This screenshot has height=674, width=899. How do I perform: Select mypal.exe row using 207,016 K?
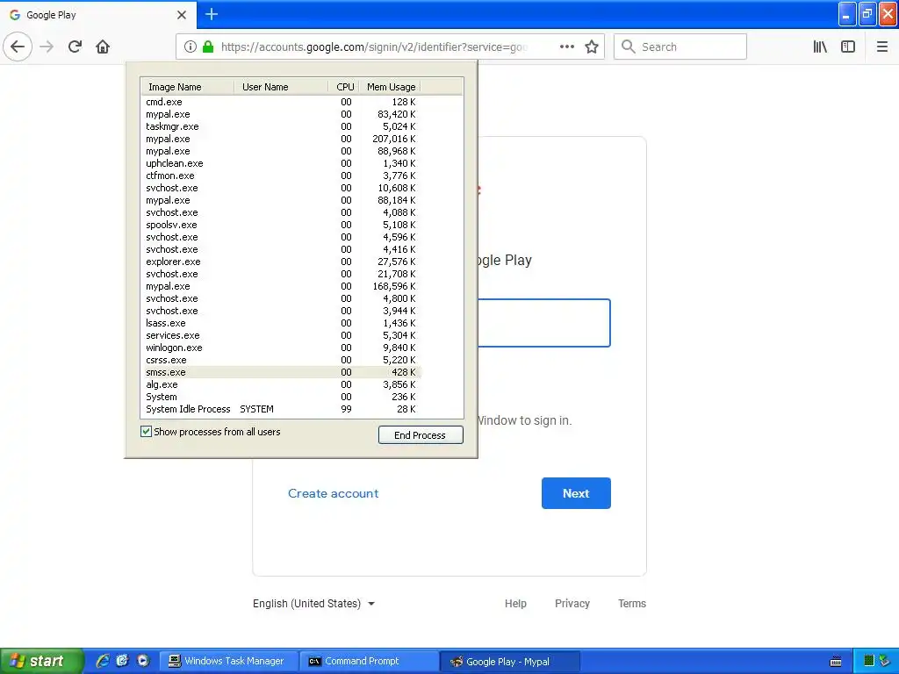click(281, 139)
